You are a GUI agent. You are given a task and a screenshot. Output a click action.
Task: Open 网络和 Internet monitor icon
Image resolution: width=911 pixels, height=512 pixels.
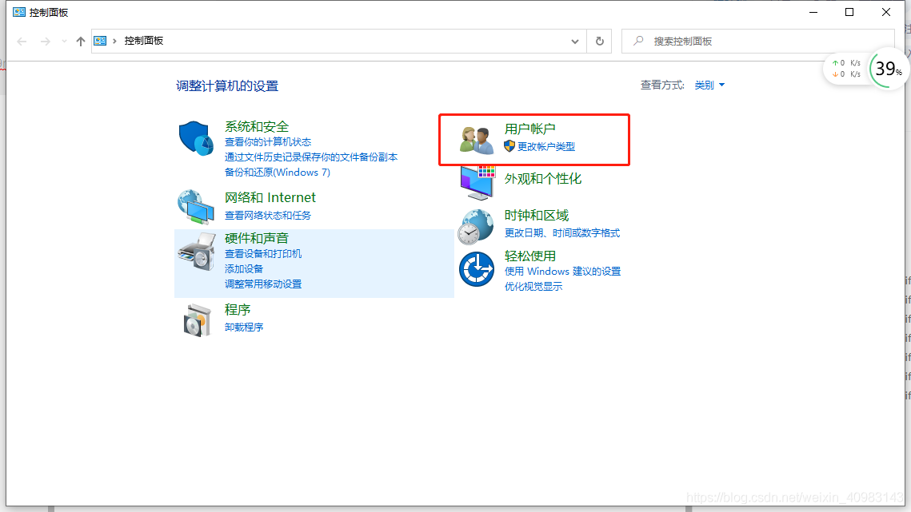point(196,206)
